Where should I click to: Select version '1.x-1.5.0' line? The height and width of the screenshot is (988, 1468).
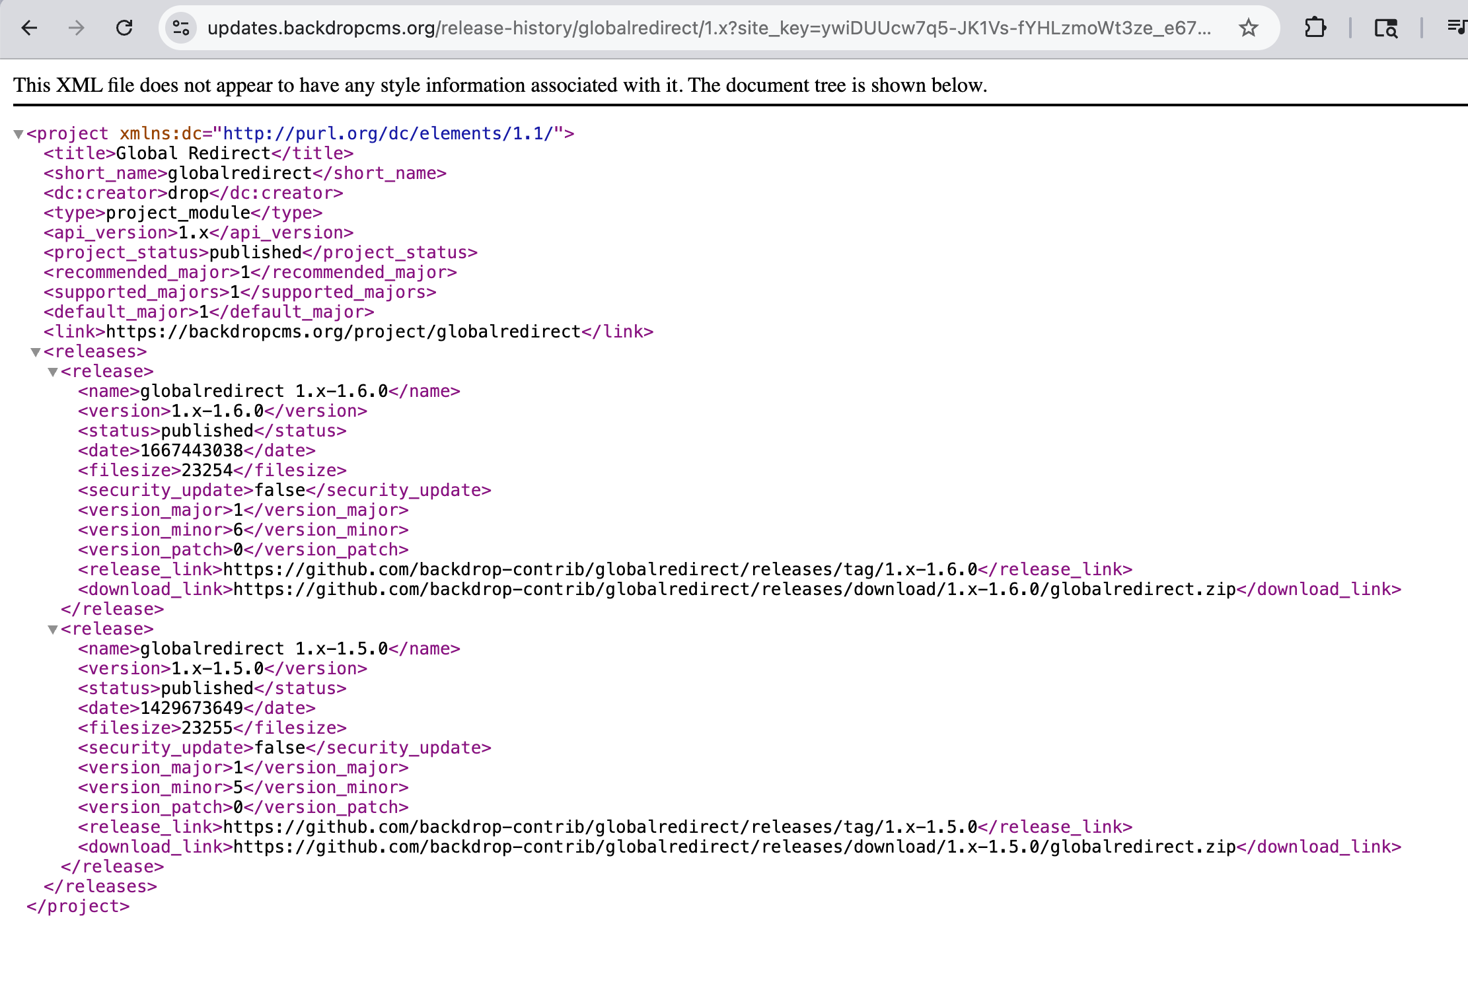pyautogui.click(x=223, y=668)
